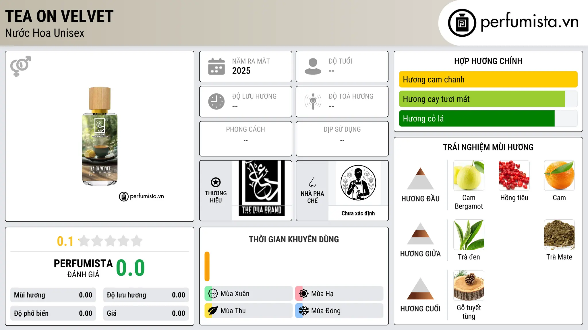The height and width of the screenshot is (330, 588).
Task: Click the orange bar in the season chart
Action: pos(207,266)
